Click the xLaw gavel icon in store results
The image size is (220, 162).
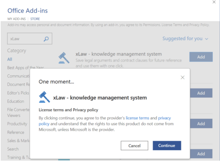click(64, 58)
